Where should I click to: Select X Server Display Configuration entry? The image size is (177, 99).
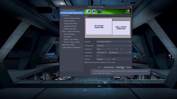tap(72, 13)
